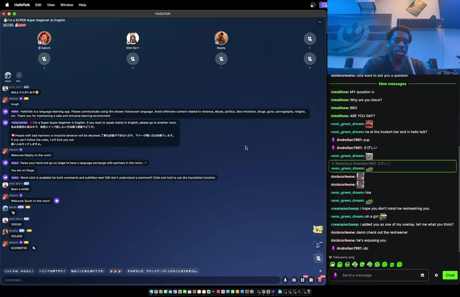Select quick phrase すみませんが、今オンステージに上がることはできません。
Screen dimensions: 460x297
pyautogui.click(x=163, y=271)
